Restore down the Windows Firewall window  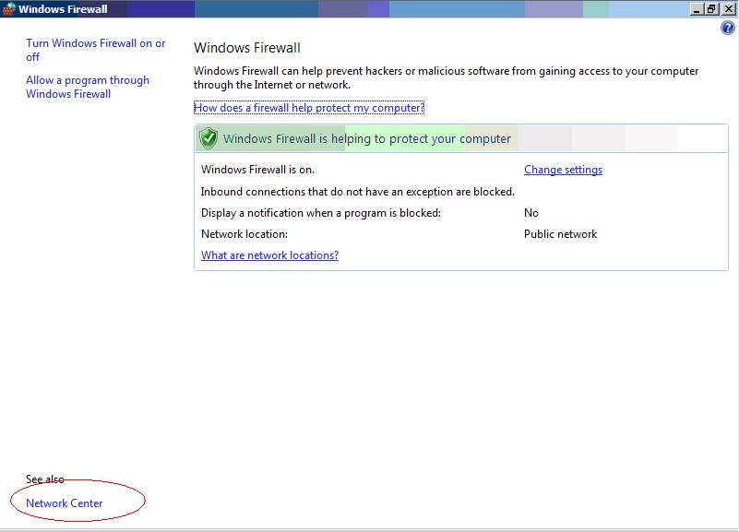711,9
